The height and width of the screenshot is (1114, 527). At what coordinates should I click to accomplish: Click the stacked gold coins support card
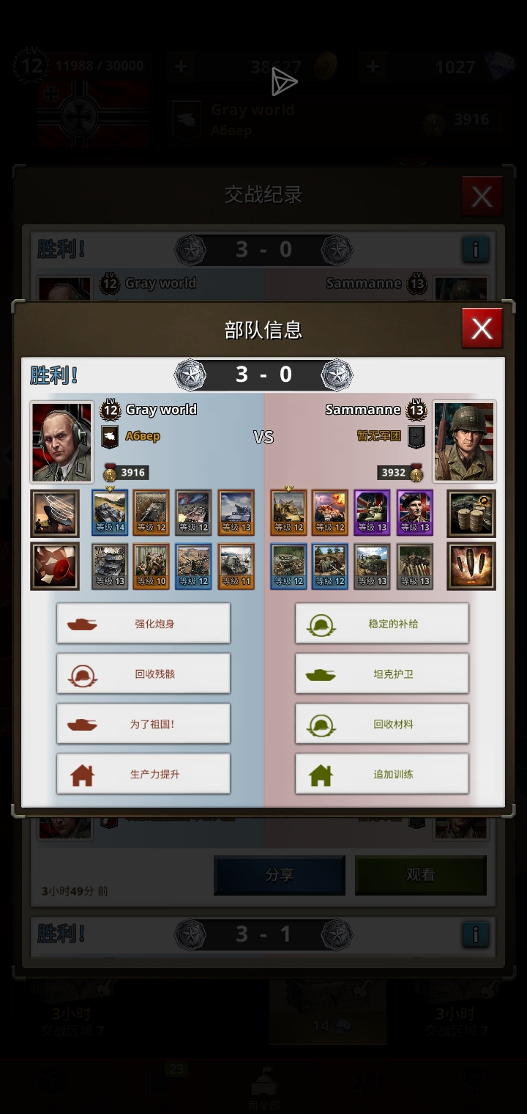[x=471, y=514]
